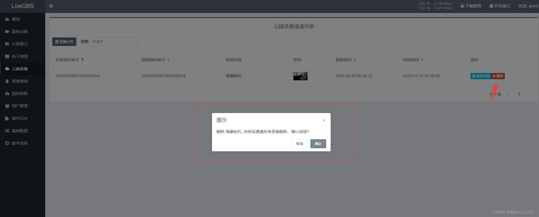Click the 快照 column header
Screen dimensions: 539x217
(x=297, y=60)
